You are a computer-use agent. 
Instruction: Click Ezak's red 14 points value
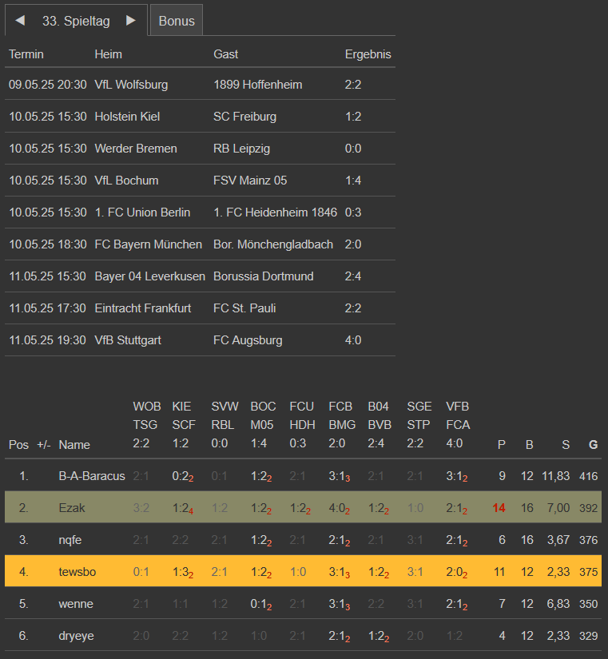(x=499, y=508)
